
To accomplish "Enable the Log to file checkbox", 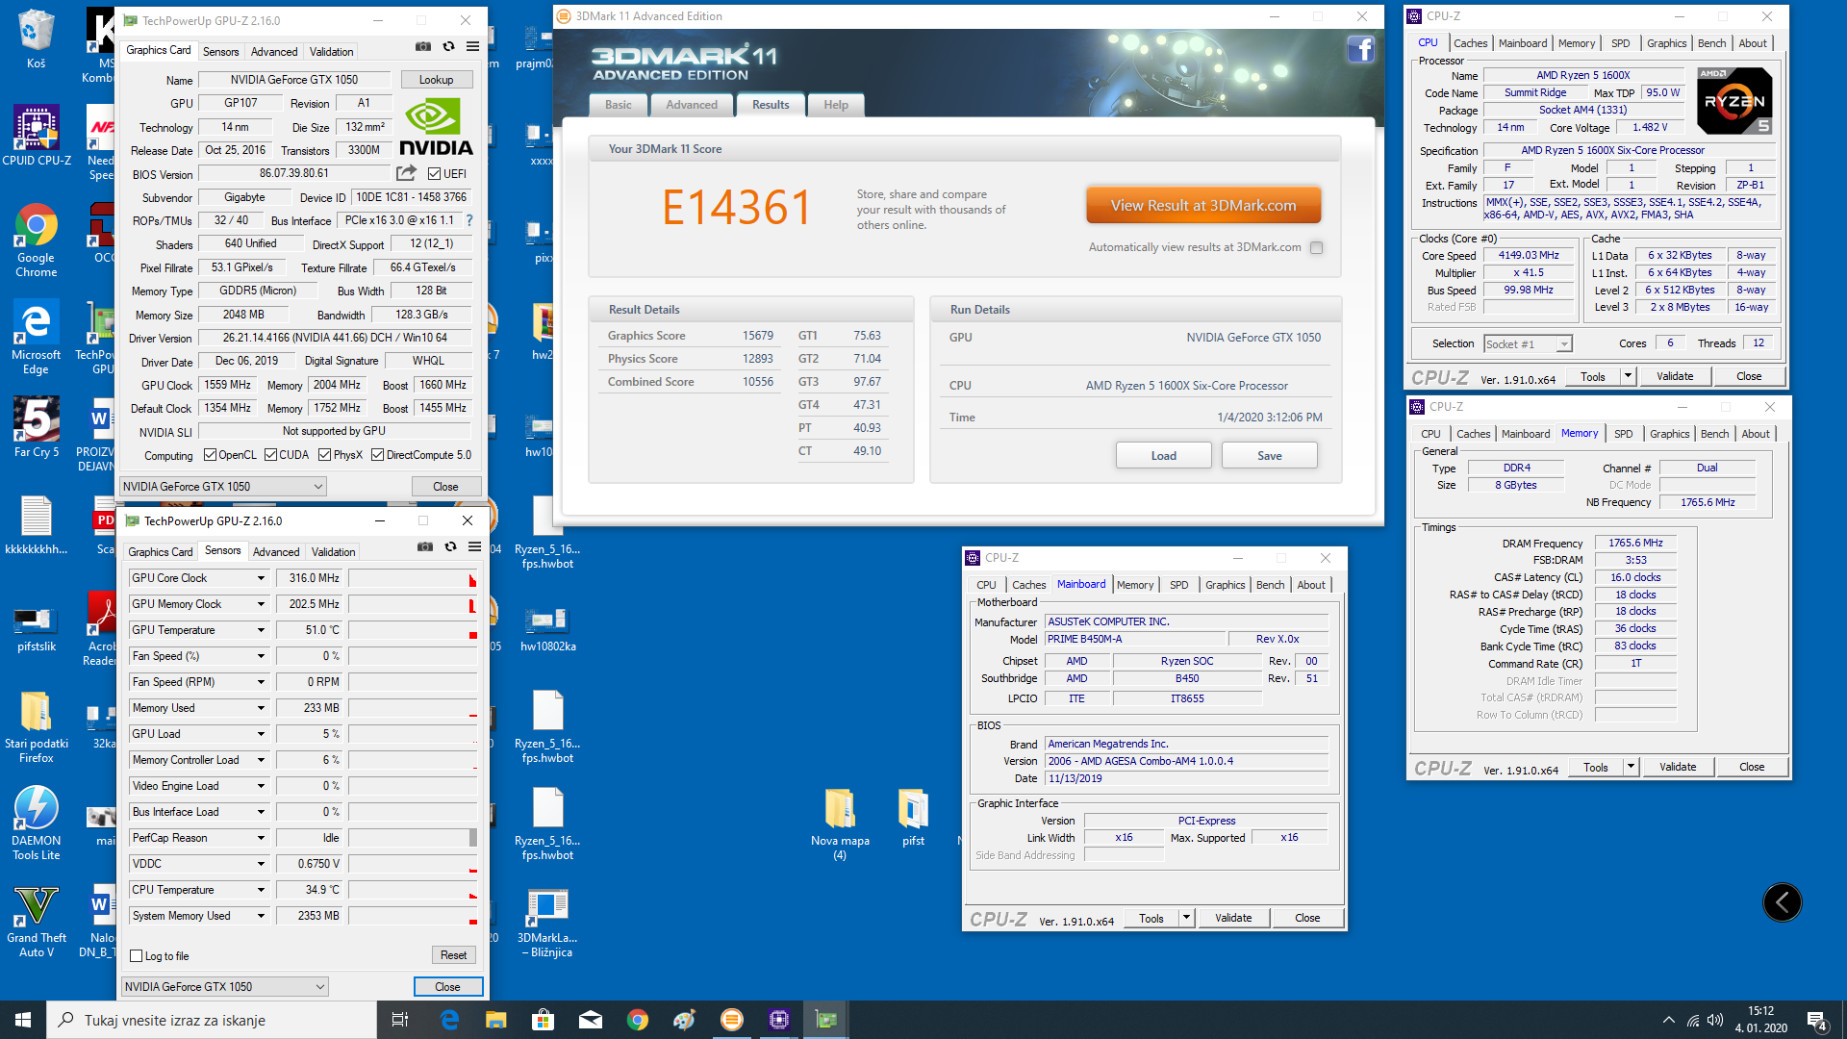I will pos(137,956).
